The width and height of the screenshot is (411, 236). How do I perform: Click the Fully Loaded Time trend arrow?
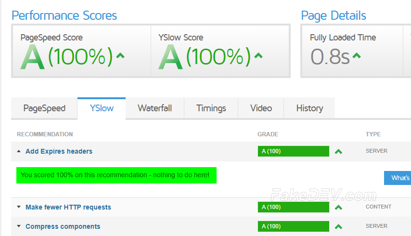(357, 55)
